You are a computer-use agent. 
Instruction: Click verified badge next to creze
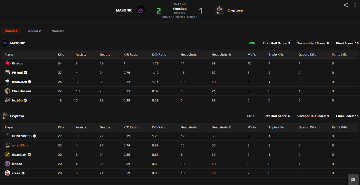[x=23, y=173]
